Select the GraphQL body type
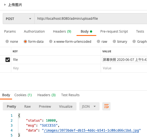This screenshot has height=137, width=147. pyautogui.click(x=134, y=41)
